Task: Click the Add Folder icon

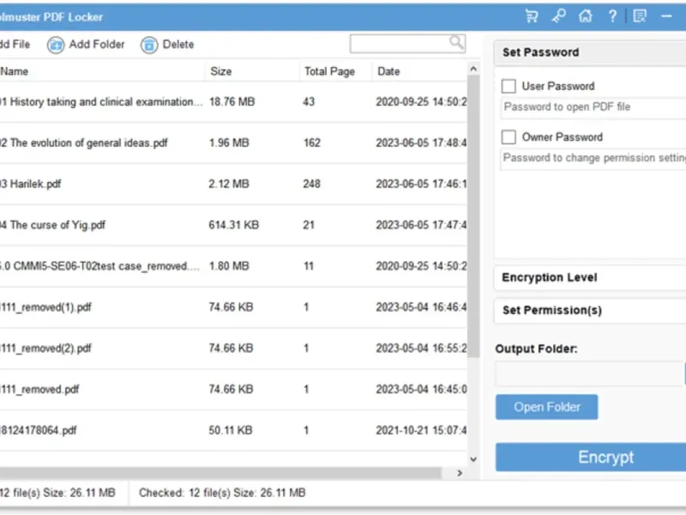Action: (x=57, y=45)
